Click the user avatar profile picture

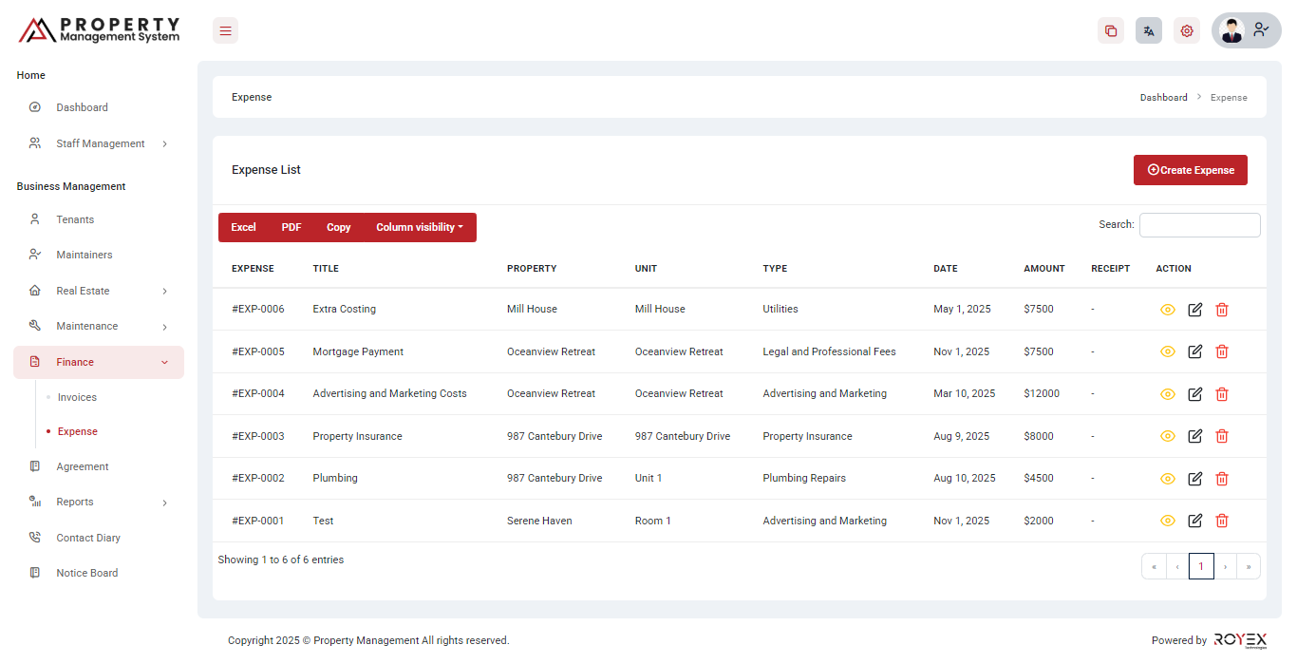(1231, 30)
